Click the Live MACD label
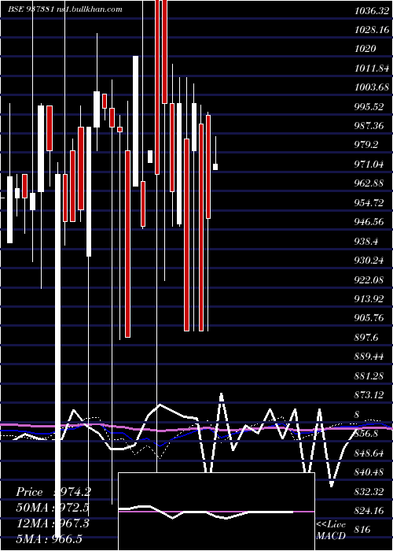This screenshot has width=393, height=551. point(331,530)
